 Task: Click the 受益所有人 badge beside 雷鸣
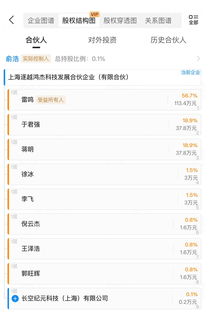(x=50, y=100)
